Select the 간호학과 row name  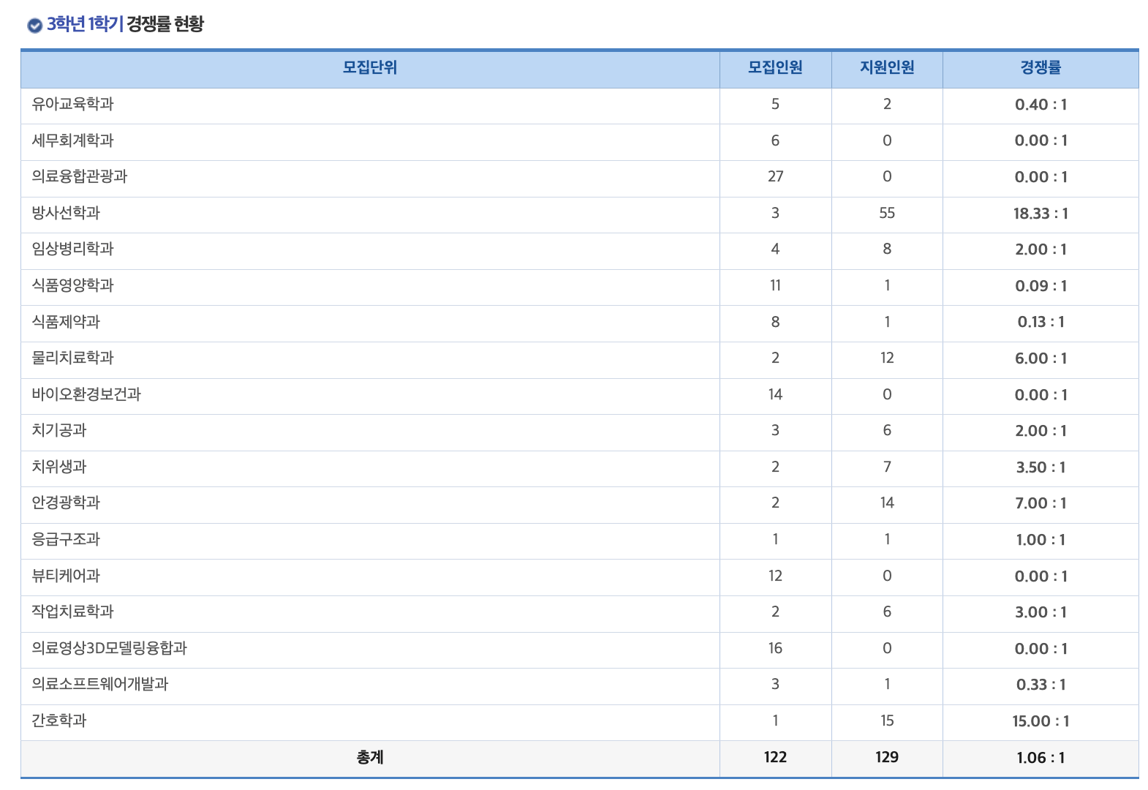(x=59, y=721)
